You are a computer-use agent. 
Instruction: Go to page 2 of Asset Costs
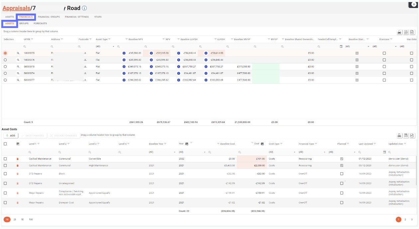[405, 219]
